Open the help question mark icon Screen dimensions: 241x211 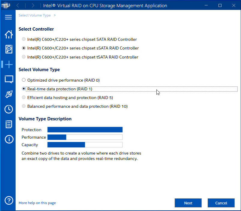click(9, 200)
